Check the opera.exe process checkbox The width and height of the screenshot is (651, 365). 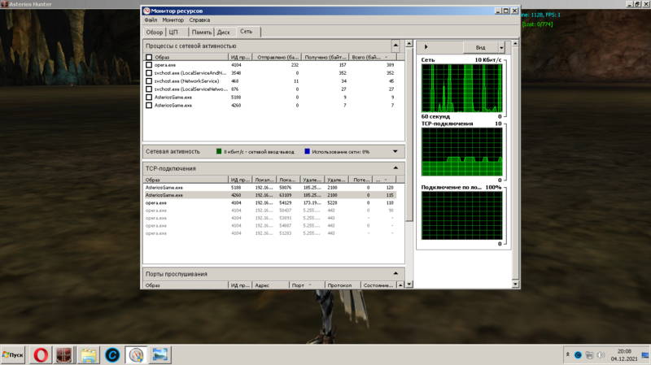(149, 65)
